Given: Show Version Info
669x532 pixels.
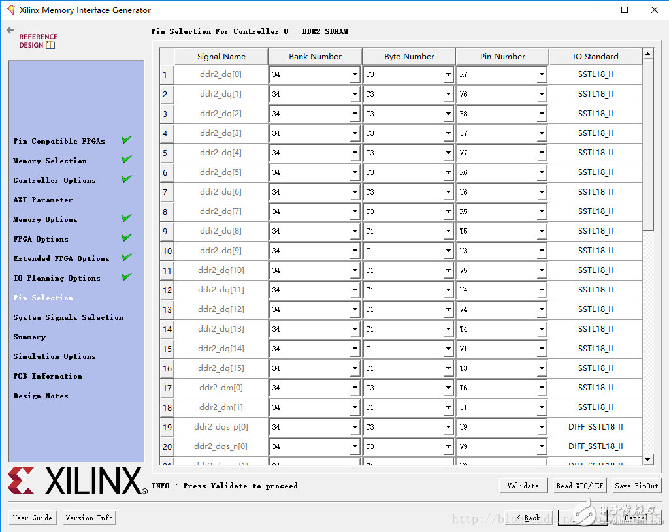Looking at the screenshot, I should coord(89,518).
